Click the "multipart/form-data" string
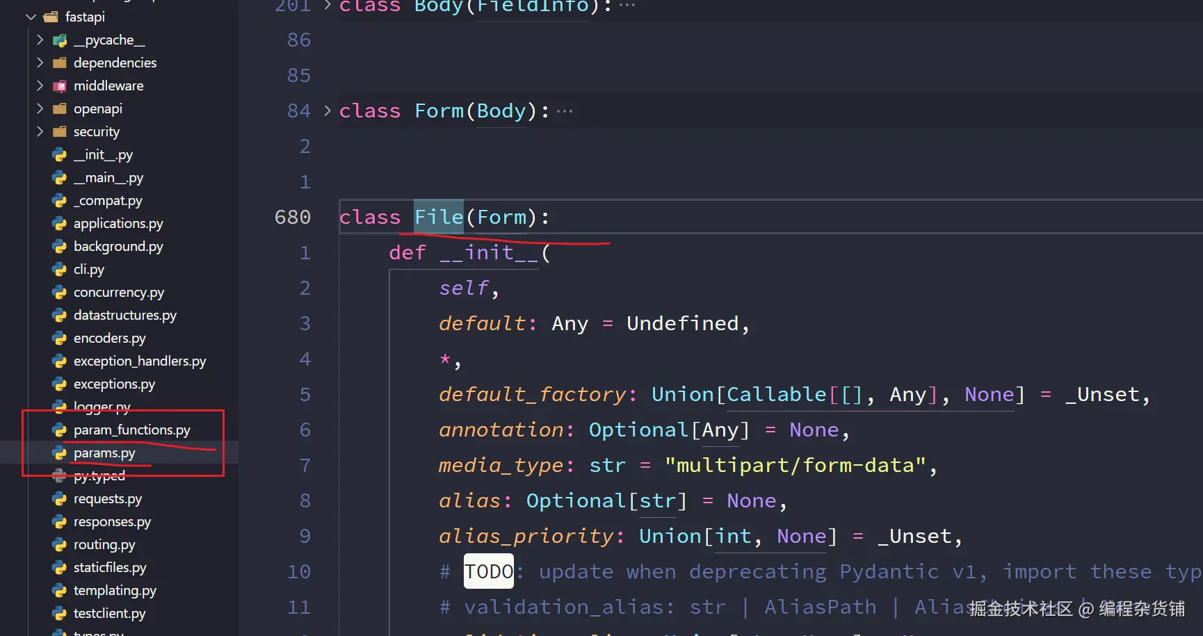The height and width of the screenshot is (636, 1203). pyautogui.click(x=796, y=465)
